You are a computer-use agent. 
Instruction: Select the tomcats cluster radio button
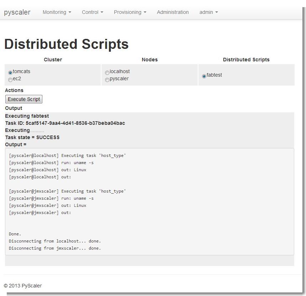tap(10, 72)
